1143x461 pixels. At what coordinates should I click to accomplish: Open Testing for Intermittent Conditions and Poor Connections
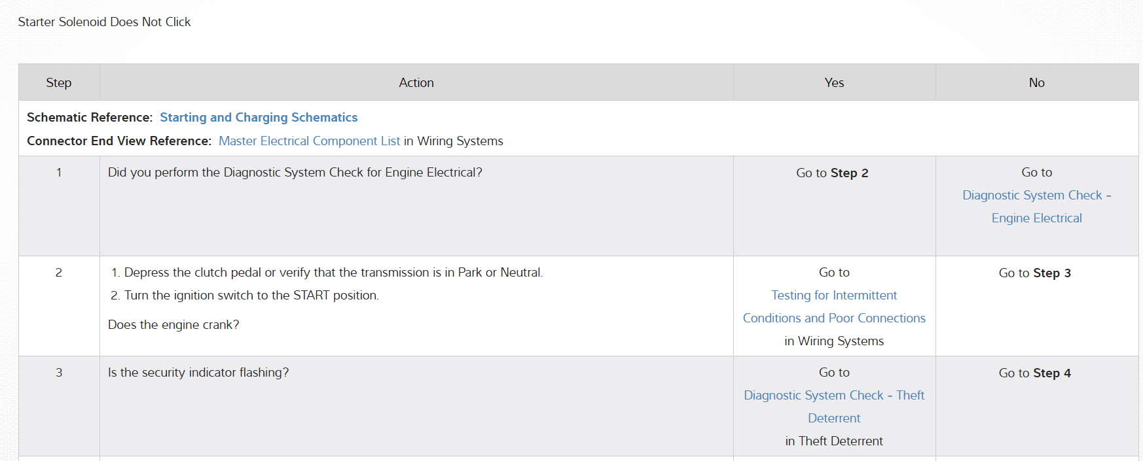[834, 307]
